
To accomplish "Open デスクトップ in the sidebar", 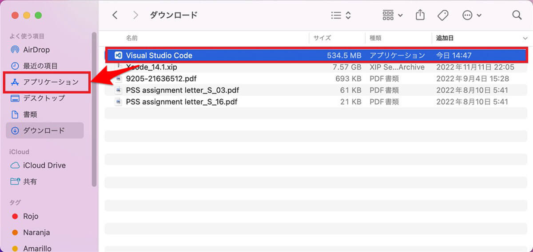I will [x=44, y=98].
